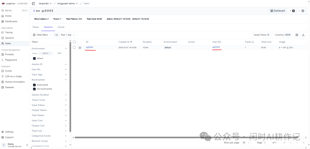Open user link u:11111 in table
The image size is (310, 149).
click(216, 47)
